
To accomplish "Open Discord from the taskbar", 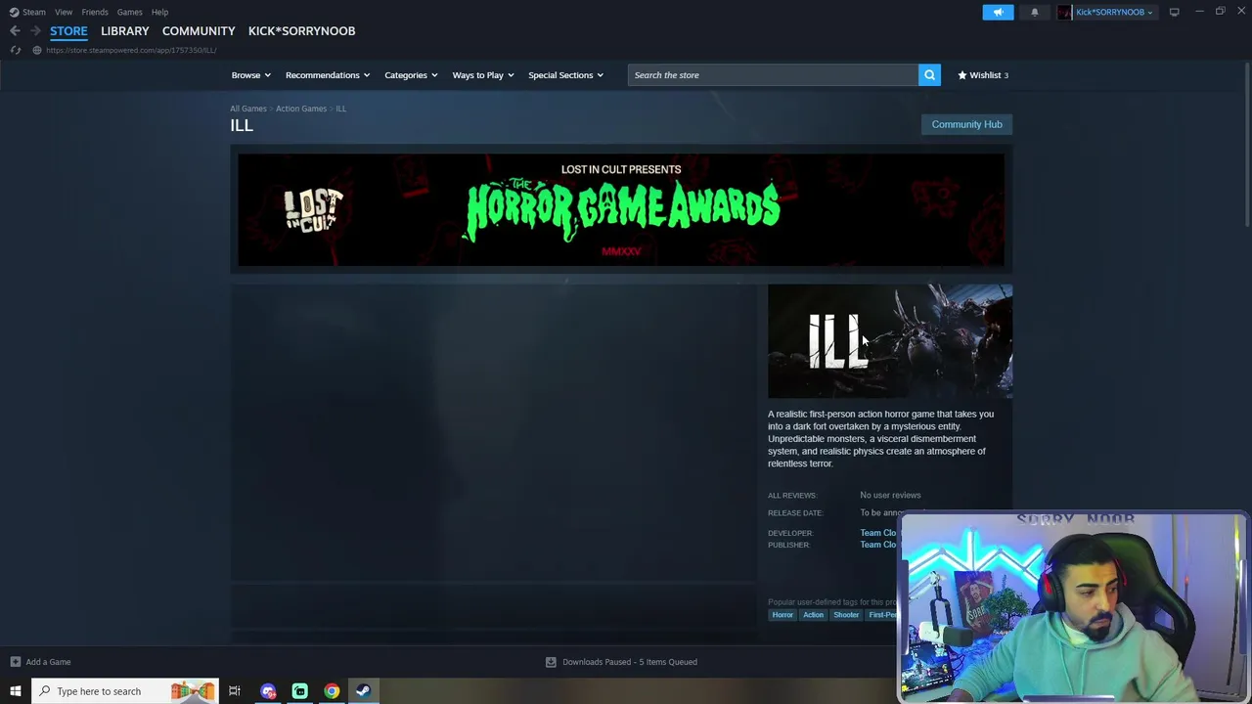I will (268, 691).
